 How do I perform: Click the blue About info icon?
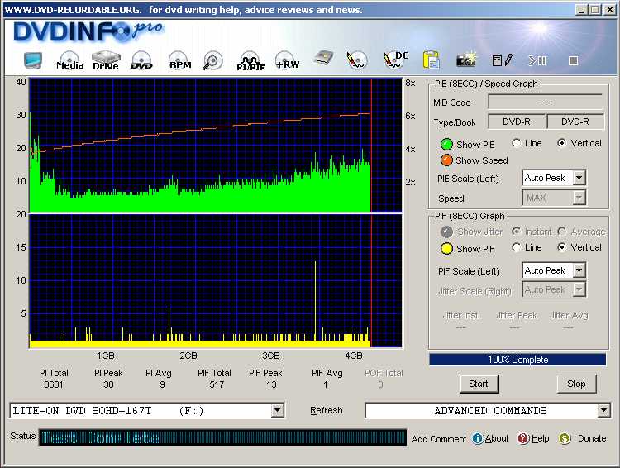478,438
